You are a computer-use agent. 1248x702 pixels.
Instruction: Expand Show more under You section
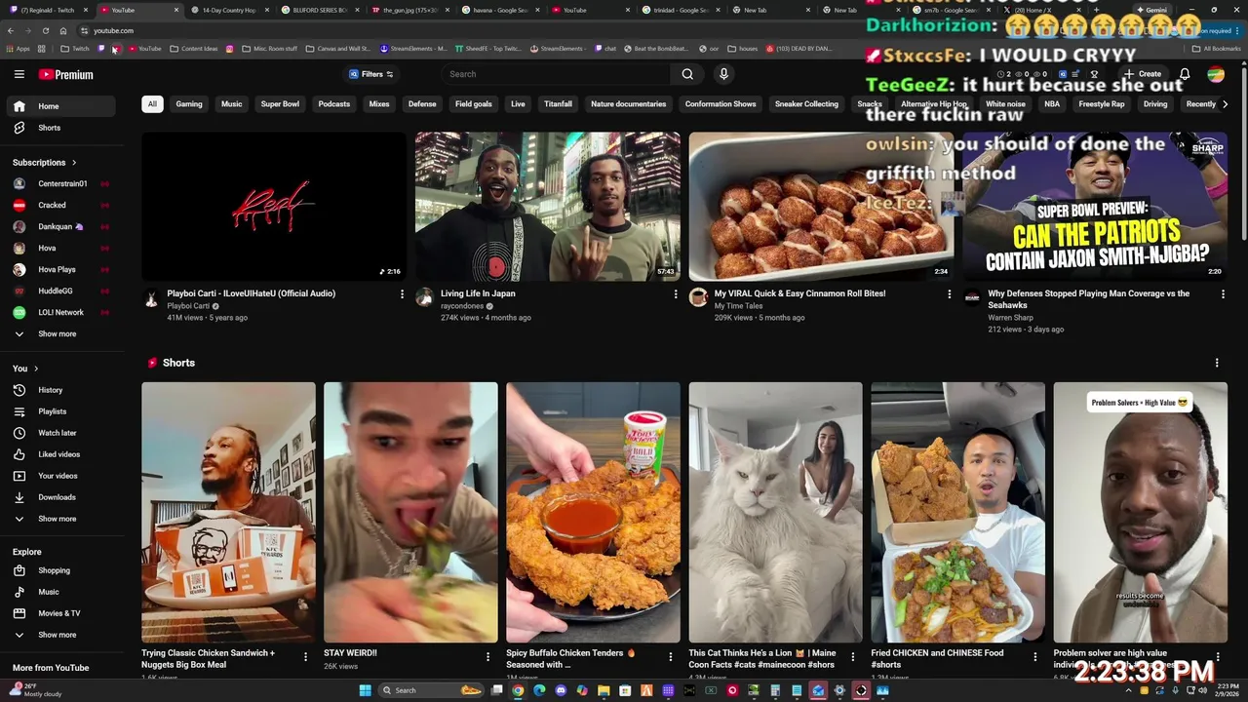pyautogui.click(x=60, y=519)
